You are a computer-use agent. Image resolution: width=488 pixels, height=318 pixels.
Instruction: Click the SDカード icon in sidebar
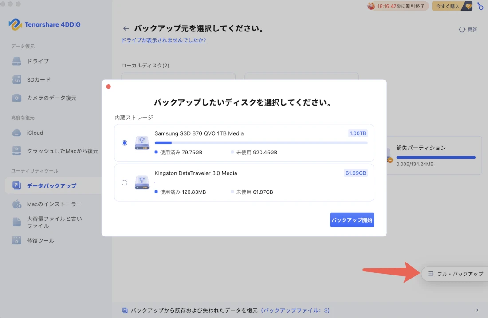pyautogui.click(x=16, y=80)
